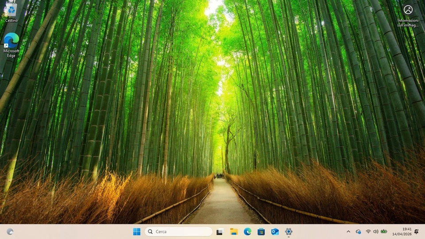This screenshot has width=425, height=239.
Task: Launch File Explorer from the taskbar
Action: pyautogui.click(x=234, y=231)
